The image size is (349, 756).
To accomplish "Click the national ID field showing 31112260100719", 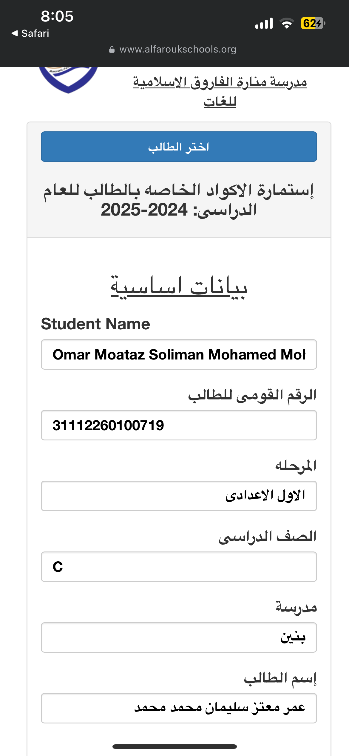I will pos(179,425).
